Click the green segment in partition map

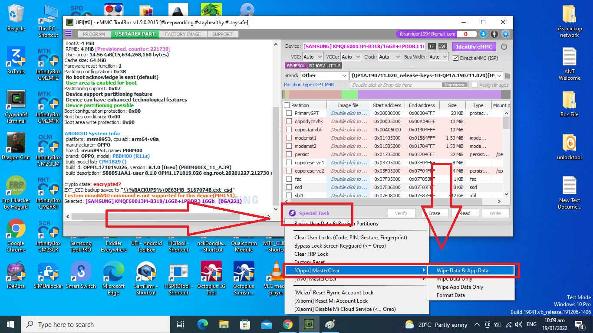(x=349, y=95)
